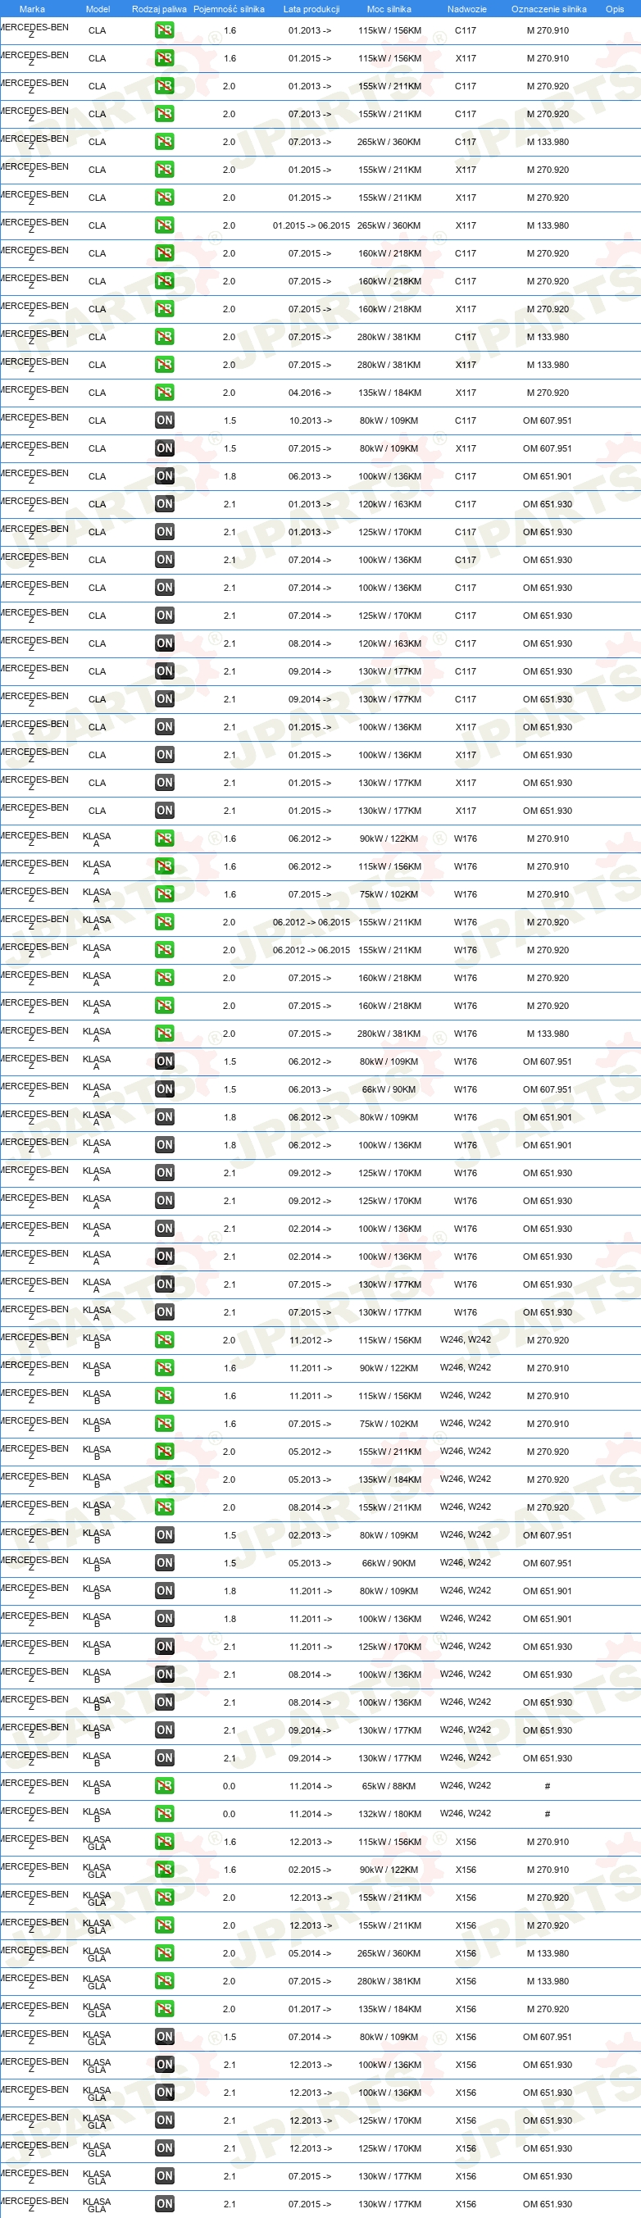Viewport: 641px width, 2218px height.
Task: Click PB icon for Klasa GLA 05.2014 265kW
Action: pyautogui.click(x=165, y=1952)
